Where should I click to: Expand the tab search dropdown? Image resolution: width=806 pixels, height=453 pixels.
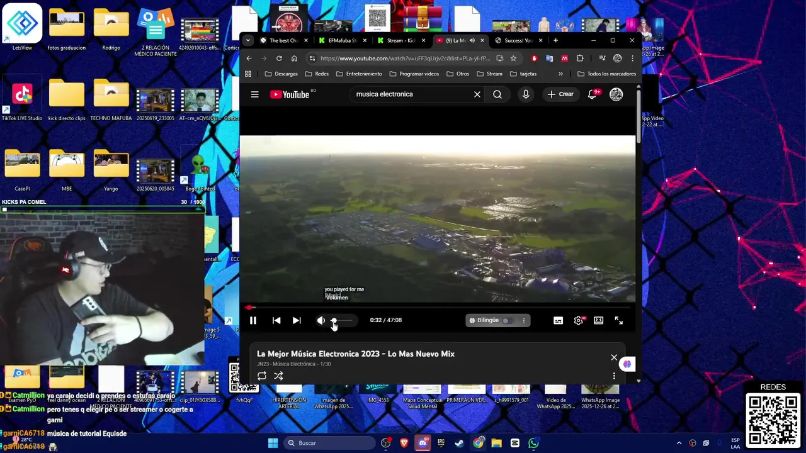tap(248, 40)
